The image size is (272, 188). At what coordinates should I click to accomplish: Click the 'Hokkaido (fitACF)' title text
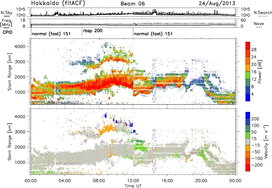coord(58,3)
